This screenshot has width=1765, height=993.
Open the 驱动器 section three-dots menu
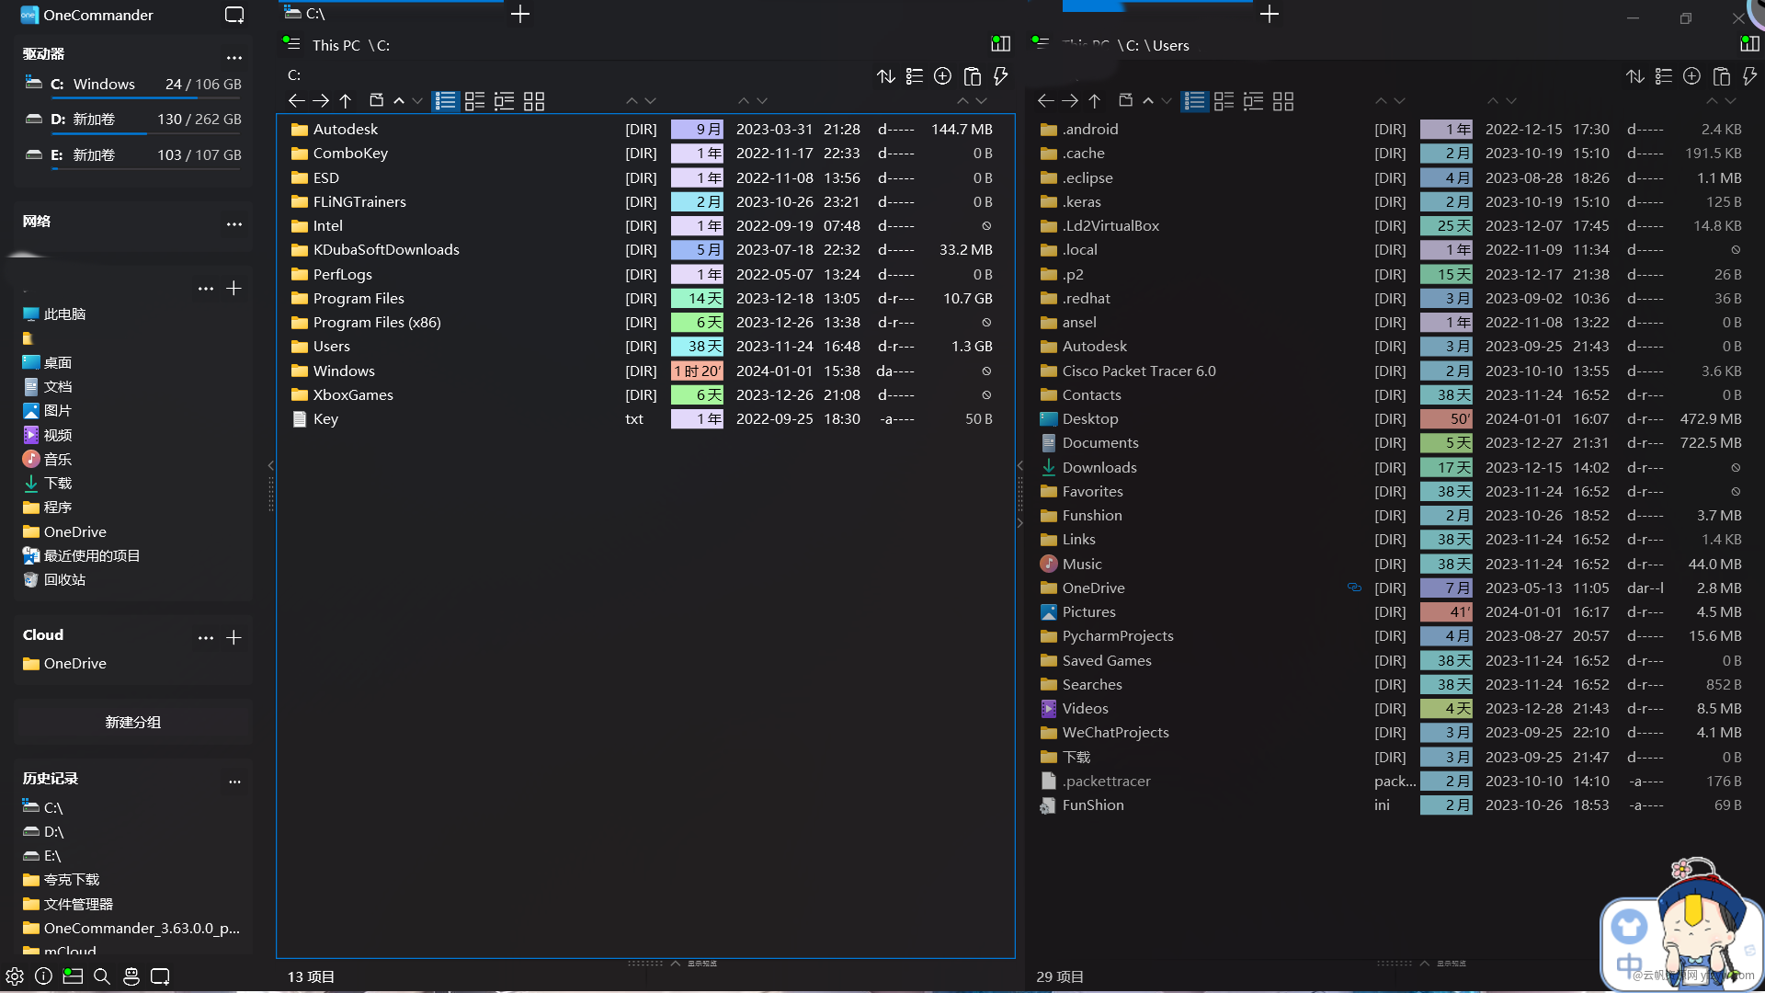(x=234, y=58)
